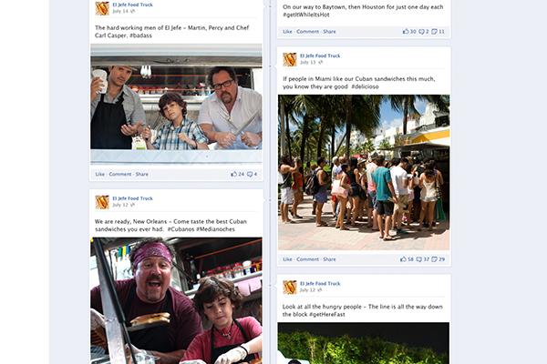Click El Jefe avatar on July 14 post
The image size is (547, 364).
(102, 8)
